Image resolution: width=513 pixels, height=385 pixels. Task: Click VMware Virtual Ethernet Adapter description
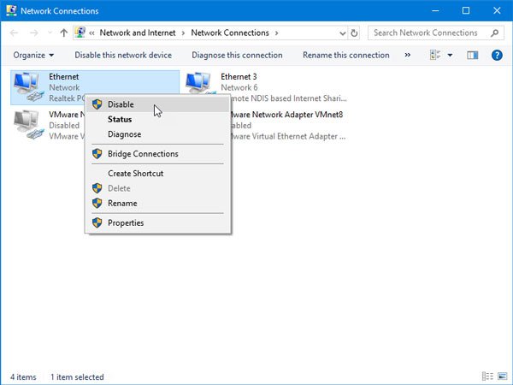click(288, 136)
